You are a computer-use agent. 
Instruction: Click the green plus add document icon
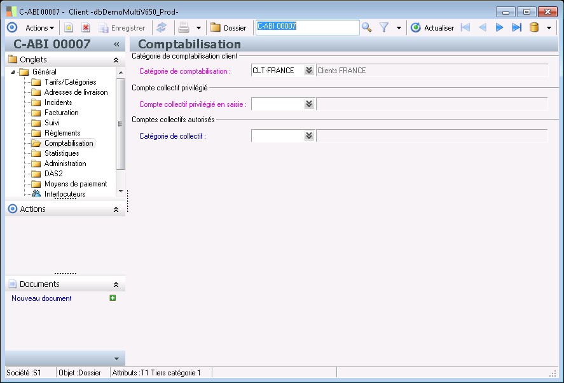113,298
